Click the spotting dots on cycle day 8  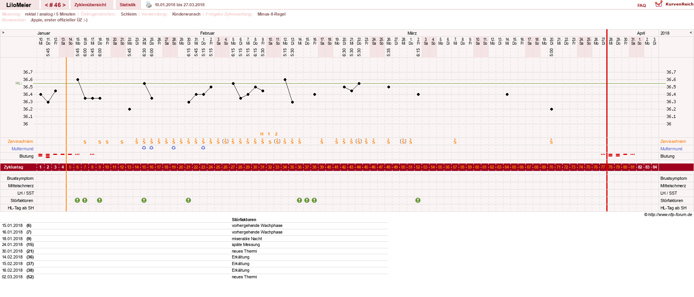click(x=92, y=155)
